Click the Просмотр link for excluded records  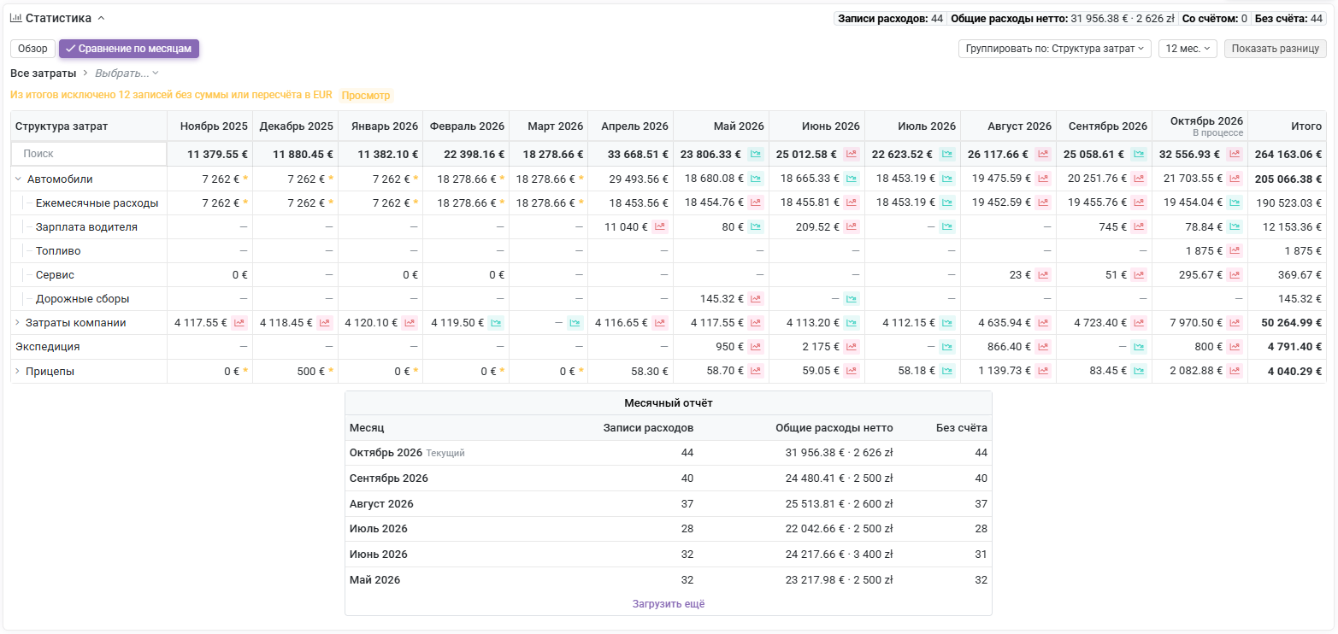tap(365, 96)
